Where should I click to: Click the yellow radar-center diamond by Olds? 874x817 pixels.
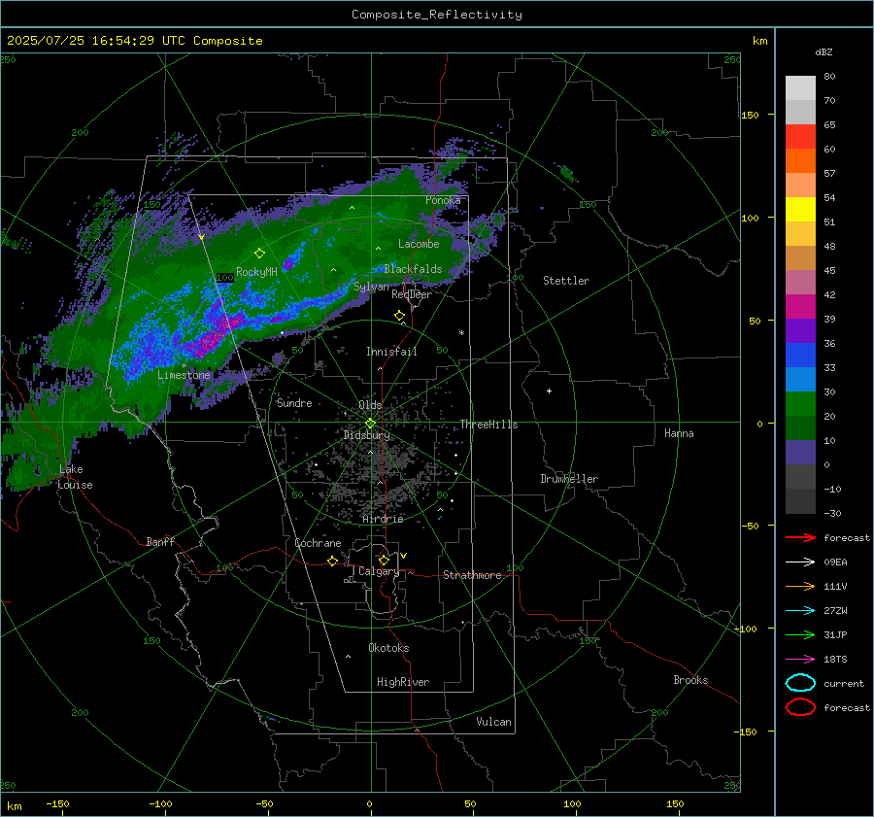pos(370,424)
